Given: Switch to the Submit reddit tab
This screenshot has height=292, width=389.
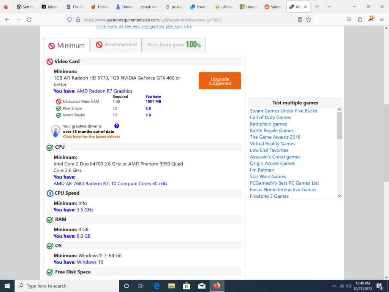Looking at the screenshot, I should click(x=274, y=7).
